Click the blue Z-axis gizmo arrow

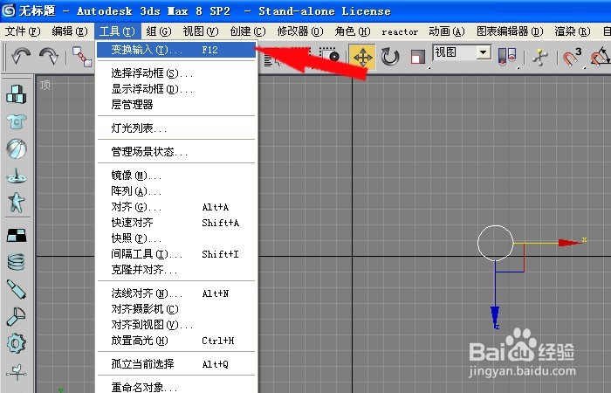pyautogui.click(x=495, y=316)
